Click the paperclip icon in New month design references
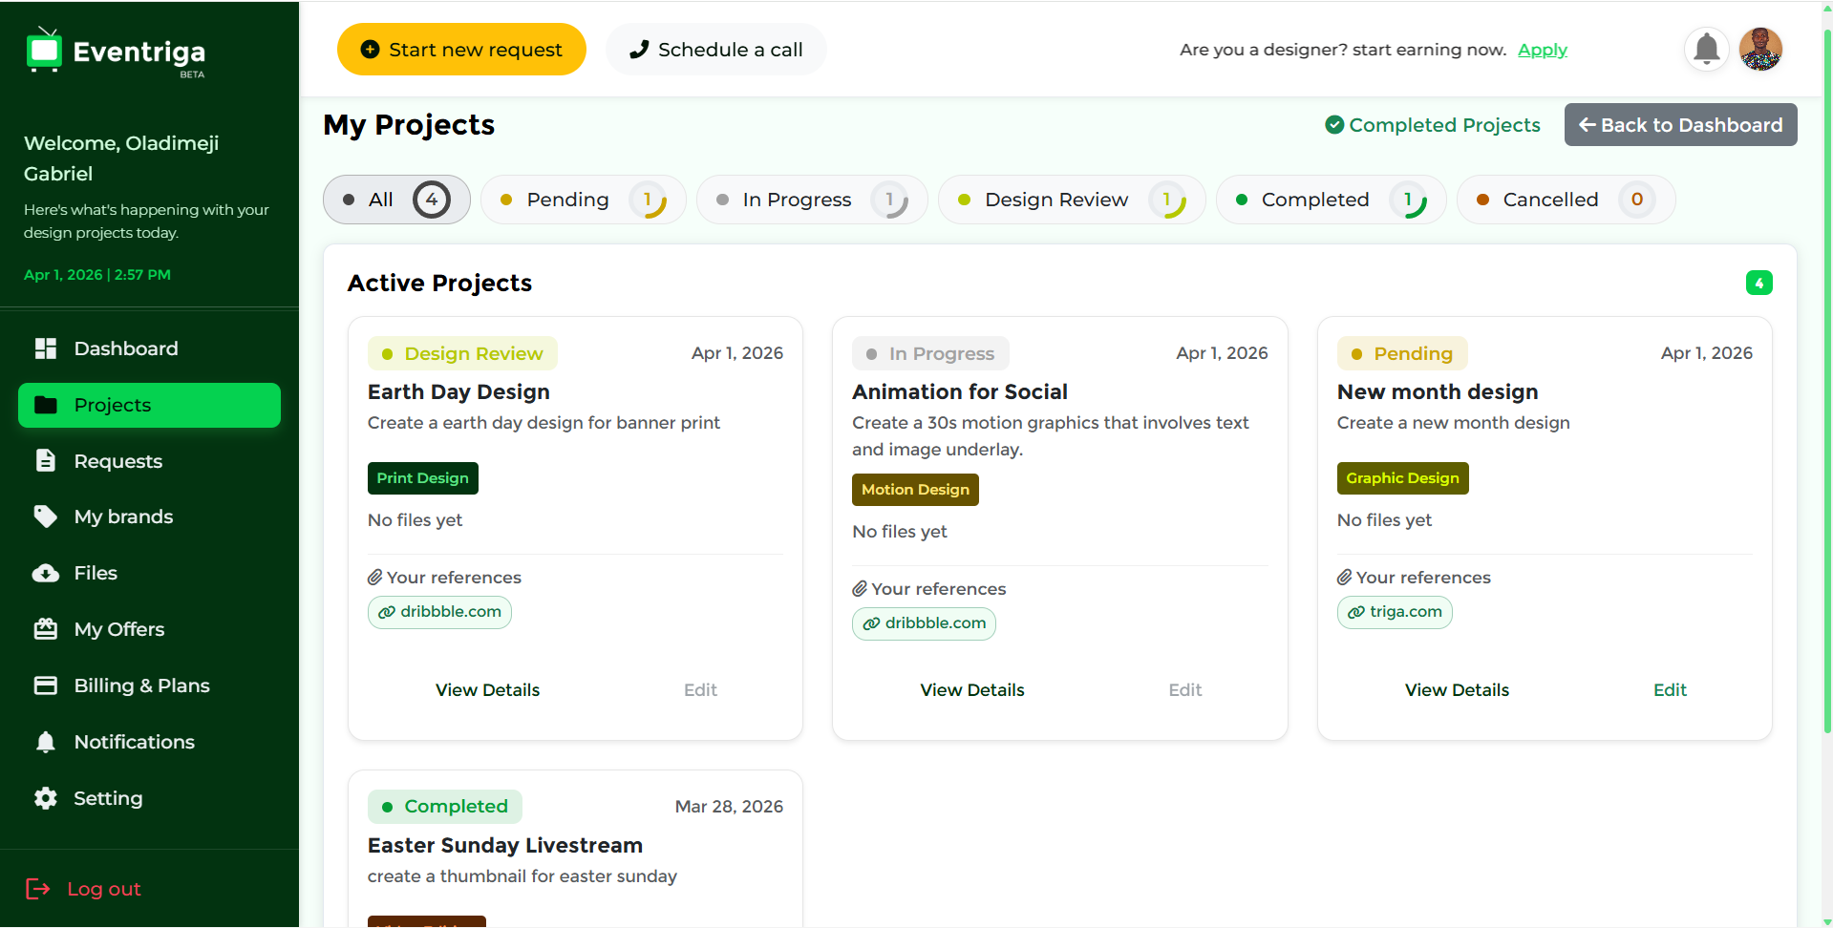This screenshot has height=928, width=1833. coord(1345,578)
